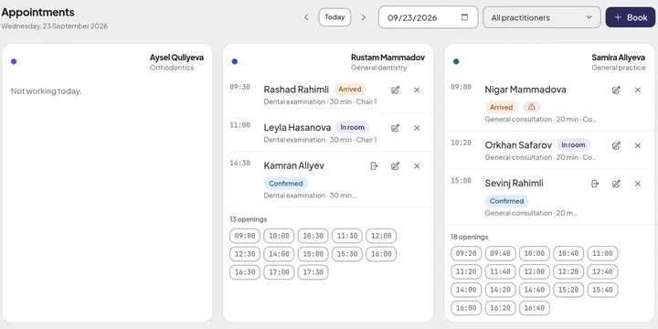Click the blue dot beside Rustam Mammadov
This screenshot has height=329, width=658.
pos(235,61)
